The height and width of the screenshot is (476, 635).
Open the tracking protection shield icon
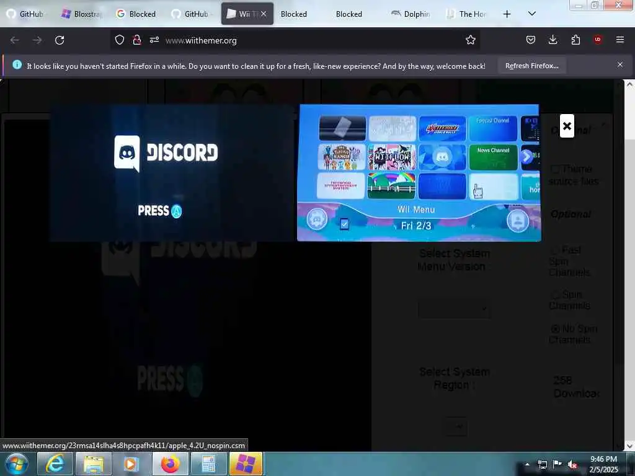click(x=120, y=40)
